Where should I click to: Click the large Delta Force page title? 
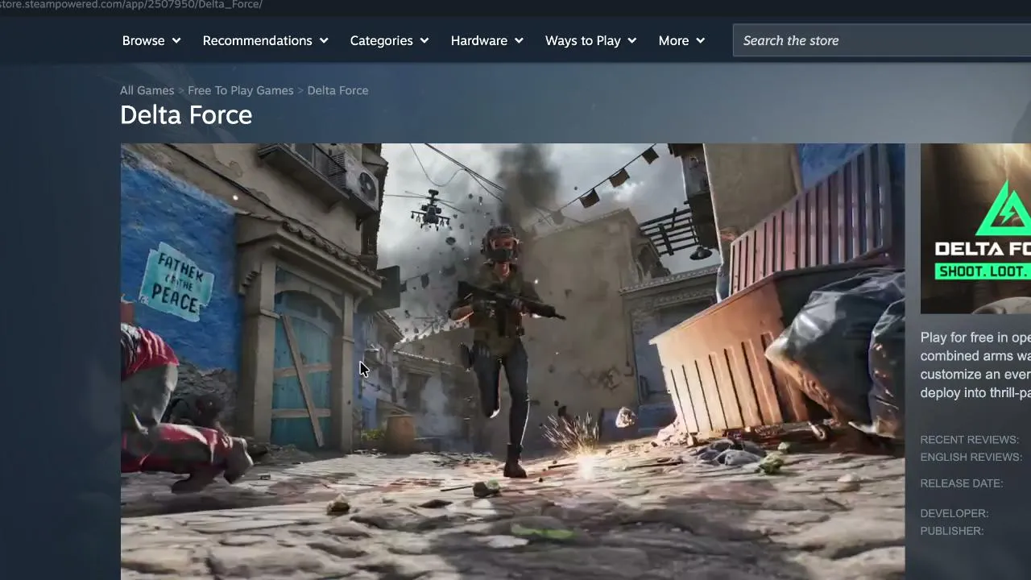tap(186, 115)
